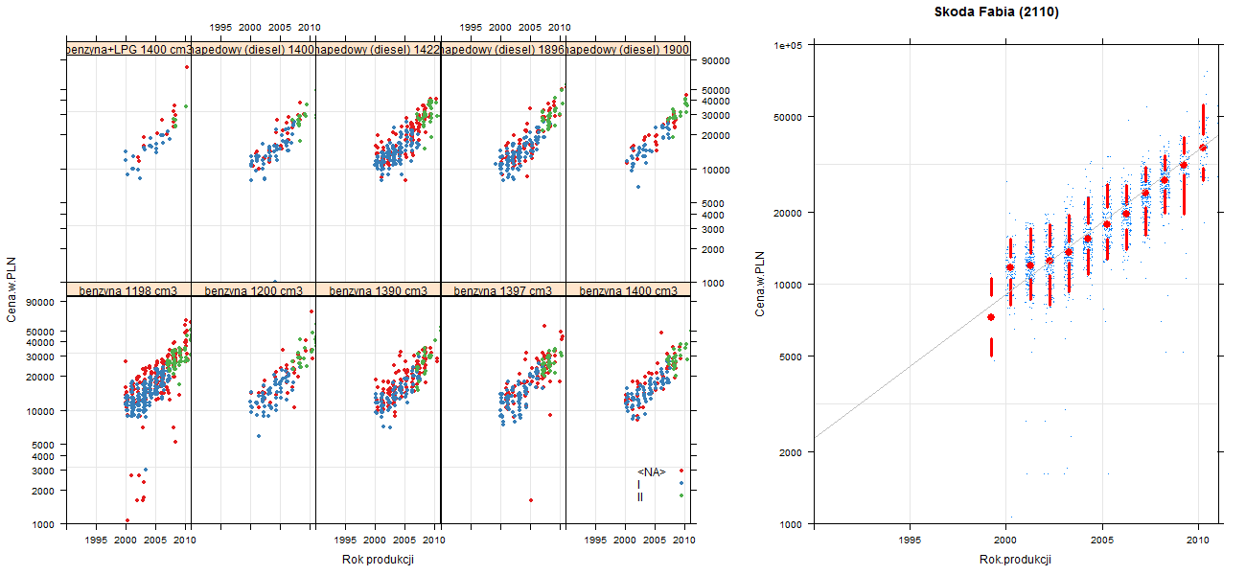Click the "5000" tick on Skoda Fabia plot

point(792,356)
